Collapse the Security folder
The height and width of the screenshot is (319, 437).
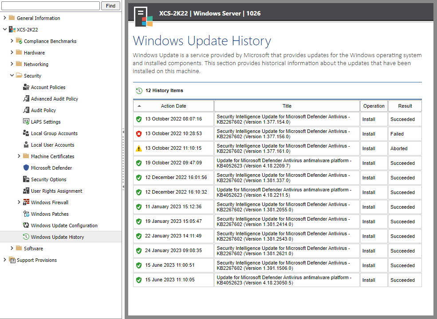click(12, 75)
